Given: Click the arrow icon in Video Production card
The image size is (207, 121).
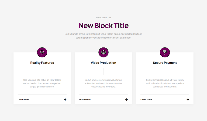Looking at the screenshot, I should pyautogui.click(x=126, y=100).
